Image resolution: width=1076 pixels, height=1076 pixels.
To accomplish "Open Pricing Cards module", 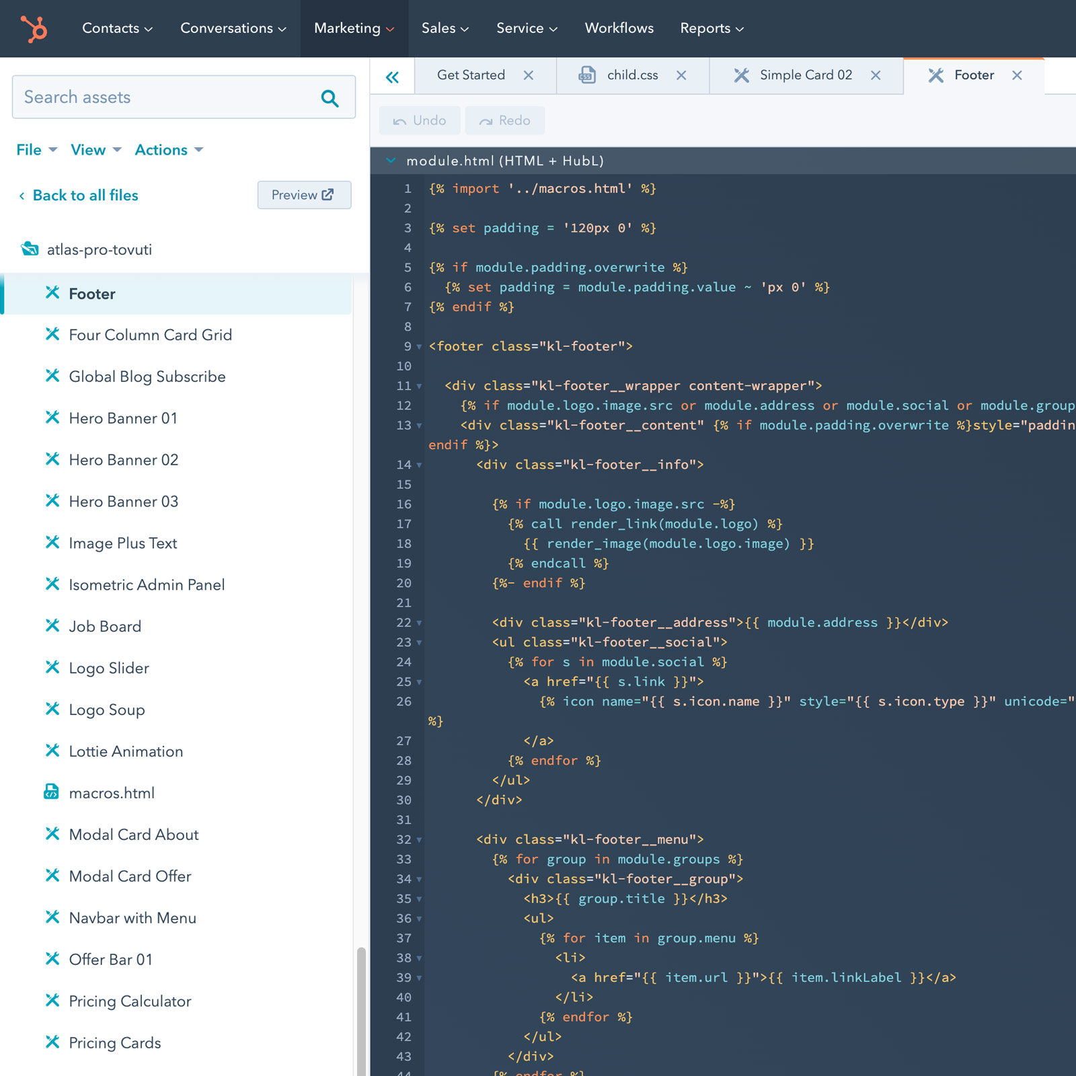I will tap(115, 1043).
